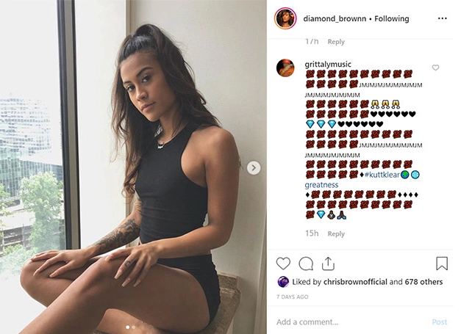Visit the diamond_brownn username link

pos(335,19)
